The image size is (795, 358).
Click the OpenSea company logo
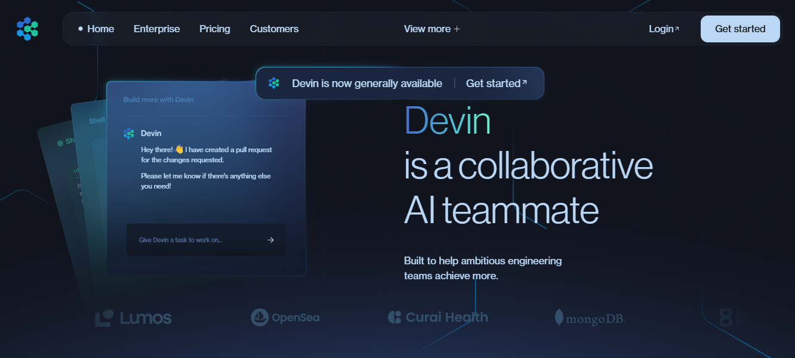(x=285, y=317)
